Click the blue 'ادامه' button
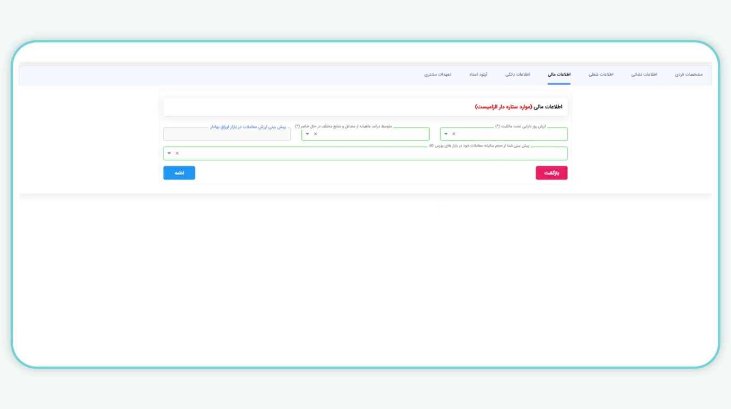 pos(179,173)
